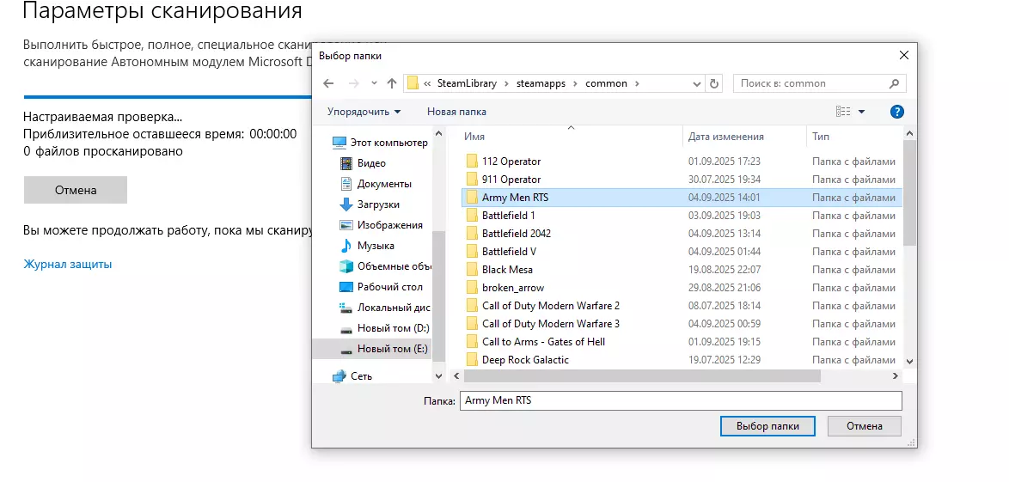Select the Deep Rock Galactic folder icon

472,359
